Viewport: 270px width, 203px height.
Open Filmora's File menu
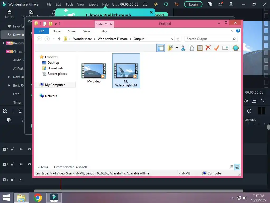point(49,4)
